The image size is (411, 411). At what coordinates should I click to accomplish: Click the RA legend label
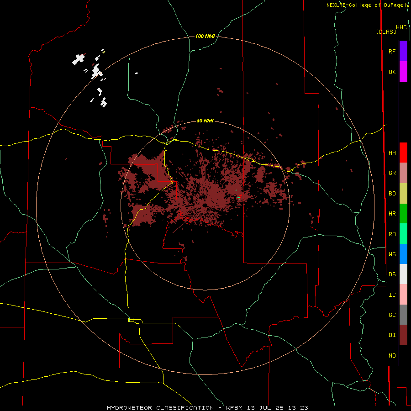click(x=392, y=234)
